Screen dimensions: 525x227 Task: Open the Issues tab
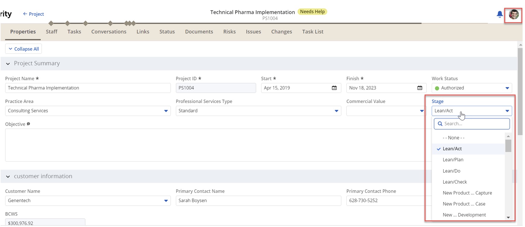point(253,32)
